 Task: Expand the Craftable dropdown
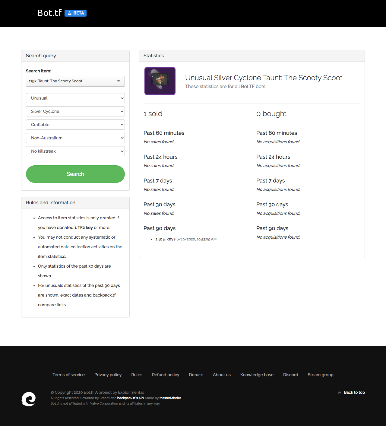click(75, 125)
